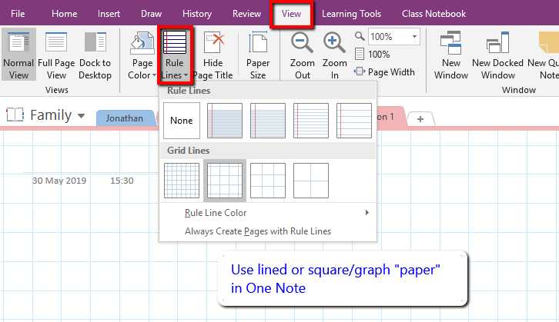
Task: Toggle Always Create Pages with Rule Lines
Action: click(268, 231)
